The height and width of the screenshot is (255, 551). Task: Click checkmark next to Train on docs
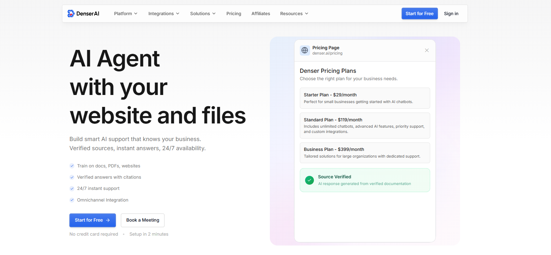pos(72,166)
